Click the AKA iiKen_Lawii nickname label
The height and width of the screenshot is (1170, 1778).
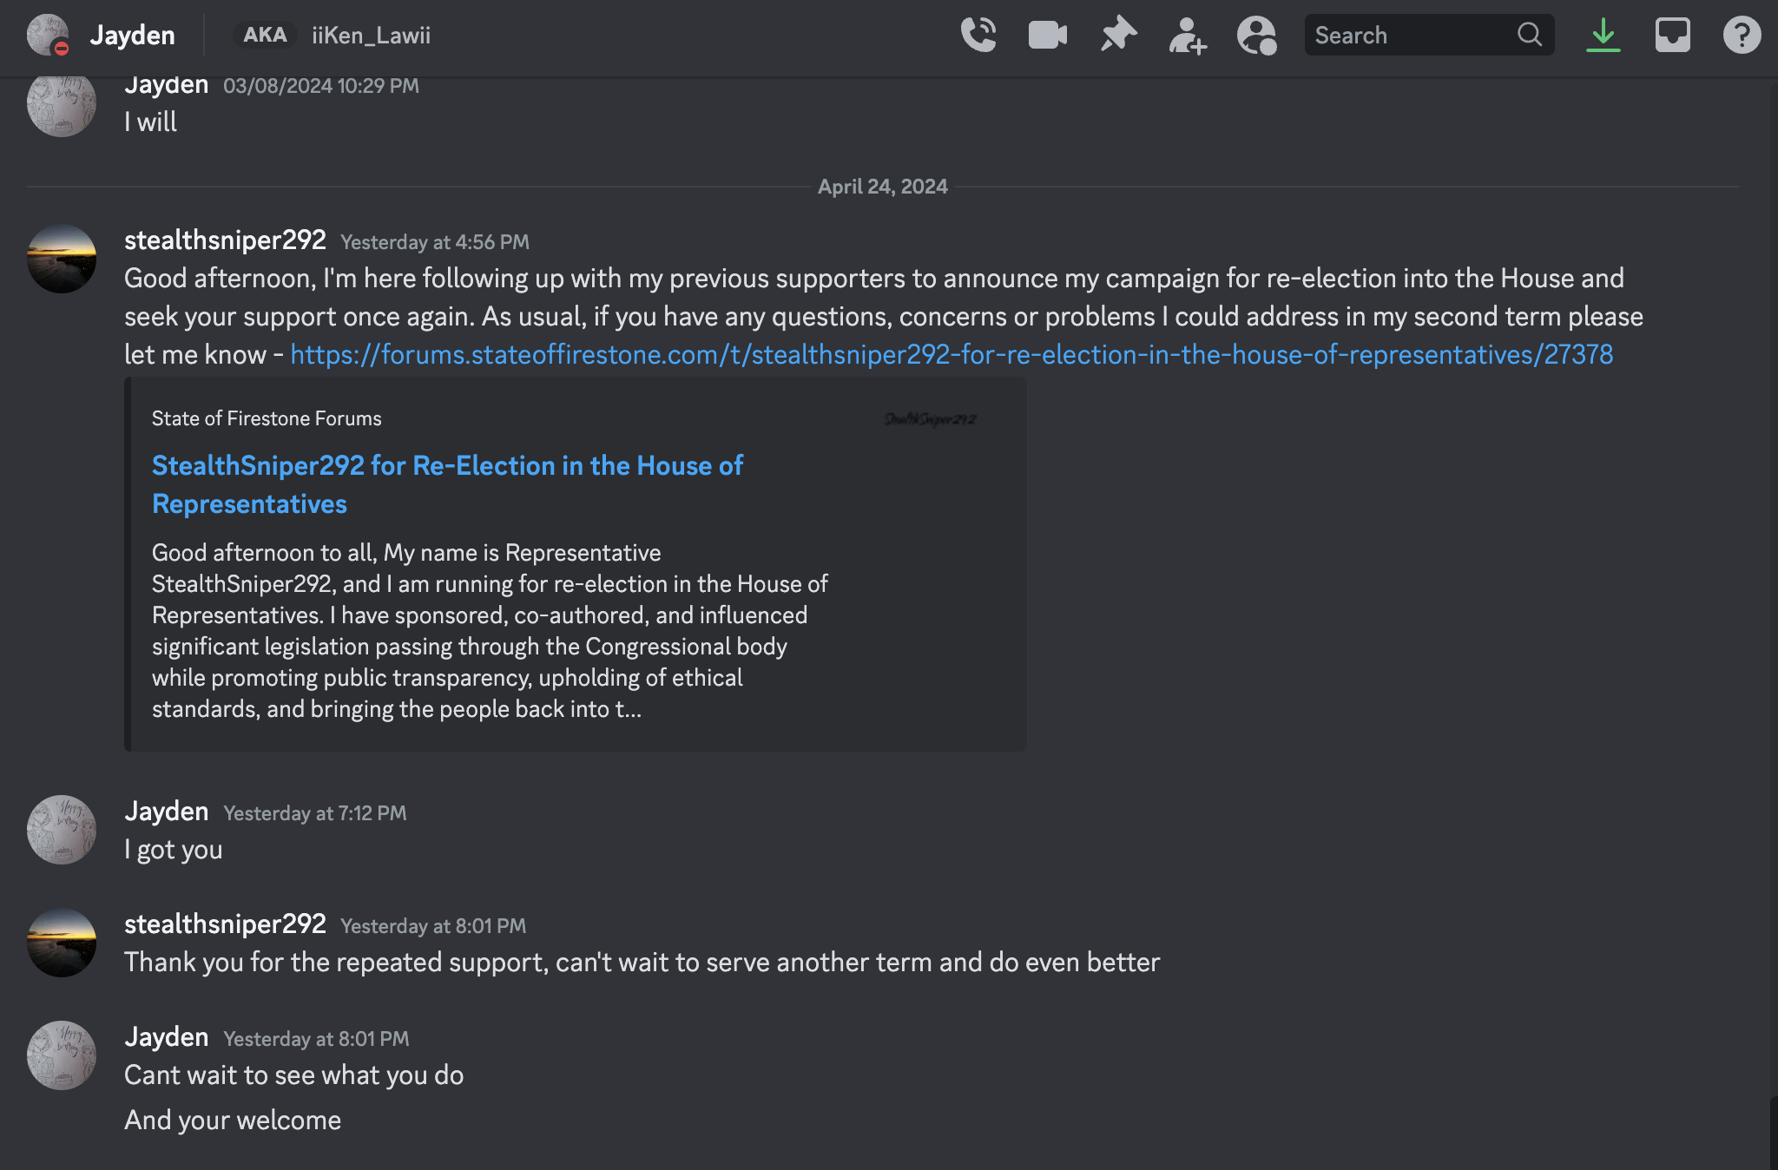[x=333, y=36]
